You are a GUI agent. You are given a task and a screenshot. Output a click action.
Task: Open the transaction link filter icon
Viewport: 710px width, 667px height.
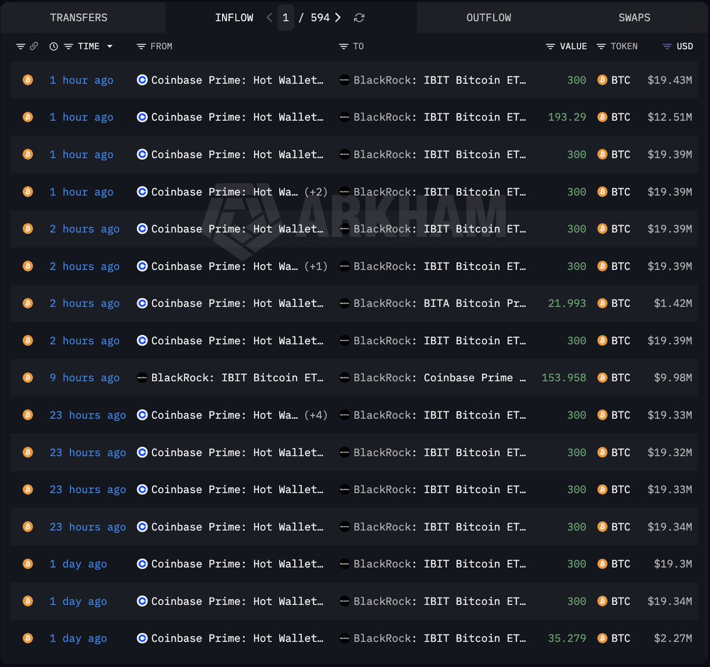[21, 46]
